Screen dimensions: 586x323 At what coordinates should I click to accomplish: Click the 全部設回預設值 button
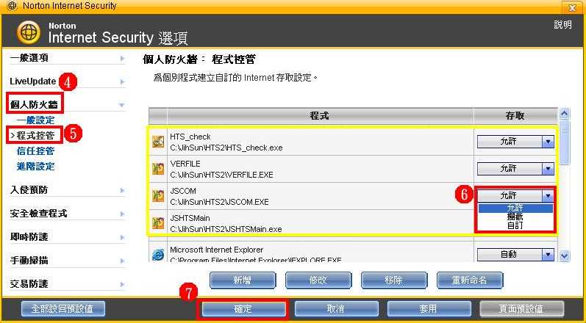[x=63, y=309]
